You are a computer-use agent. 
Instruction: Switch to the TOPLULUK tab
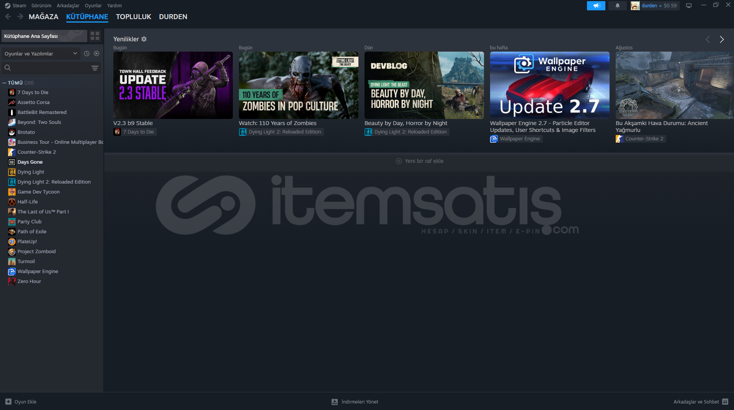[134, 17]
